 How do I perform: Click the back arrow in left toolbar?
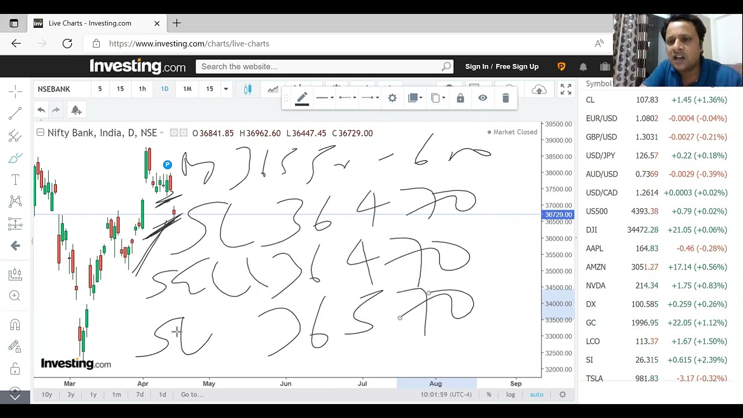(x=16, y=246)
